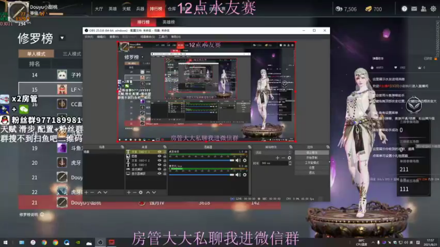Lock first text (GDI+) source
440x247 pixels.
tap(164, 152)
